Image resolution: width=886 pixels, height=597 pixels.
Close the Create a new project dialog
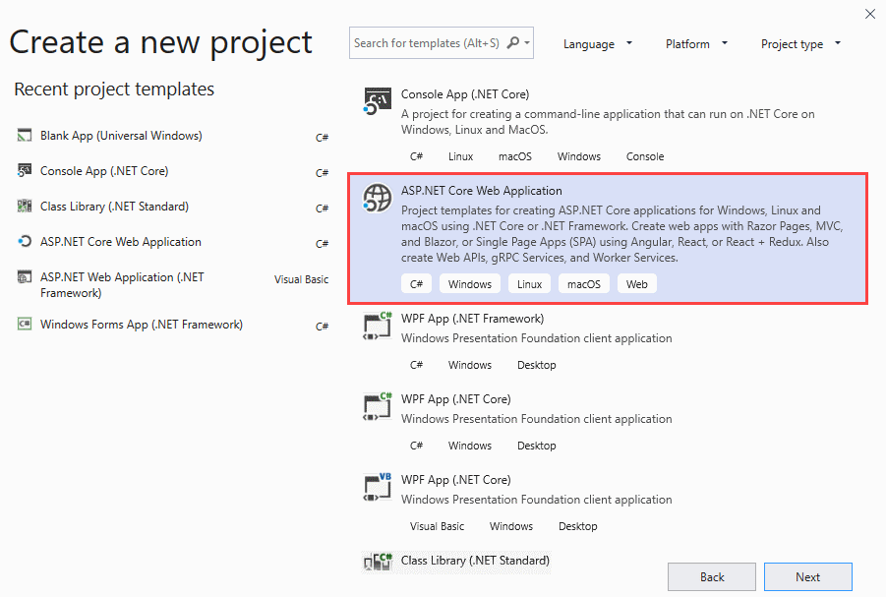pyautogui.click(x=870, y=14)
